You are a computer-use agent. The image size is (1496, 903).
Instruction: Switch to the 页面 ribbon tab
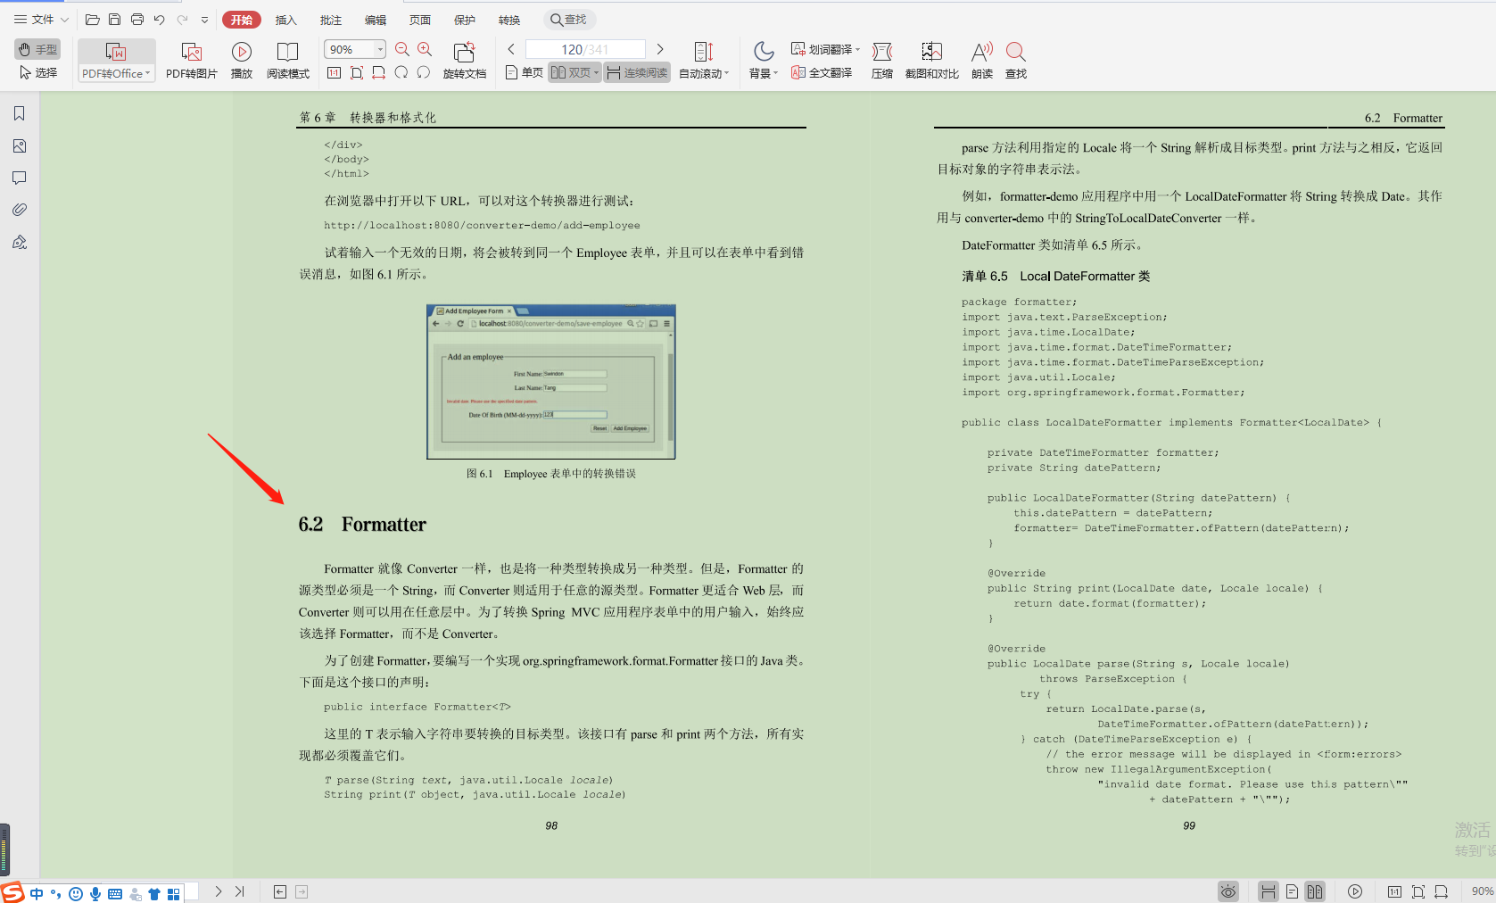(x=419, y=20)
